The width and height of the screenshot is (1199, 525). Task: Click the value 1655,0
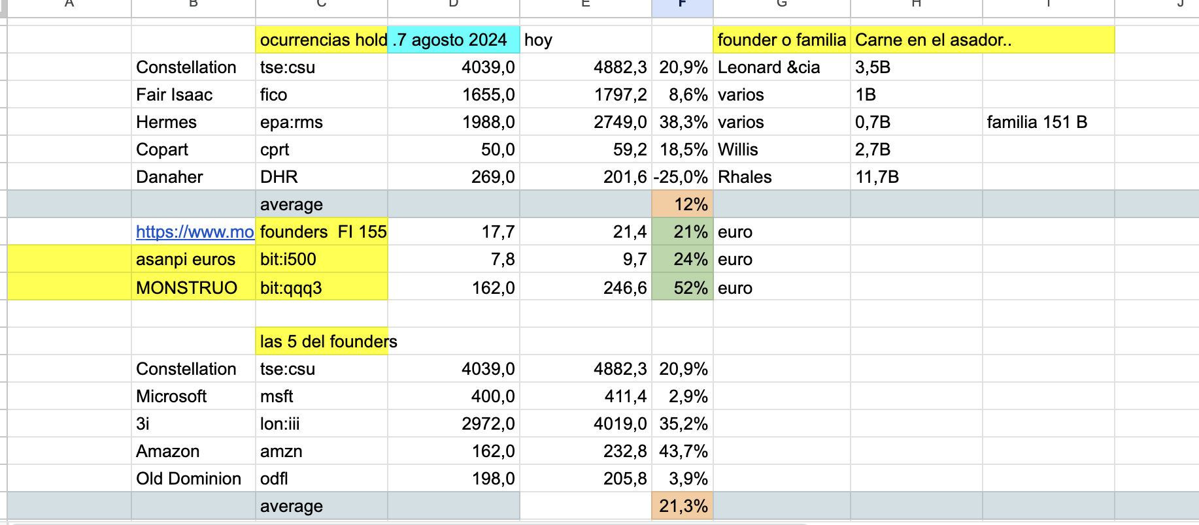coord(454,95)
